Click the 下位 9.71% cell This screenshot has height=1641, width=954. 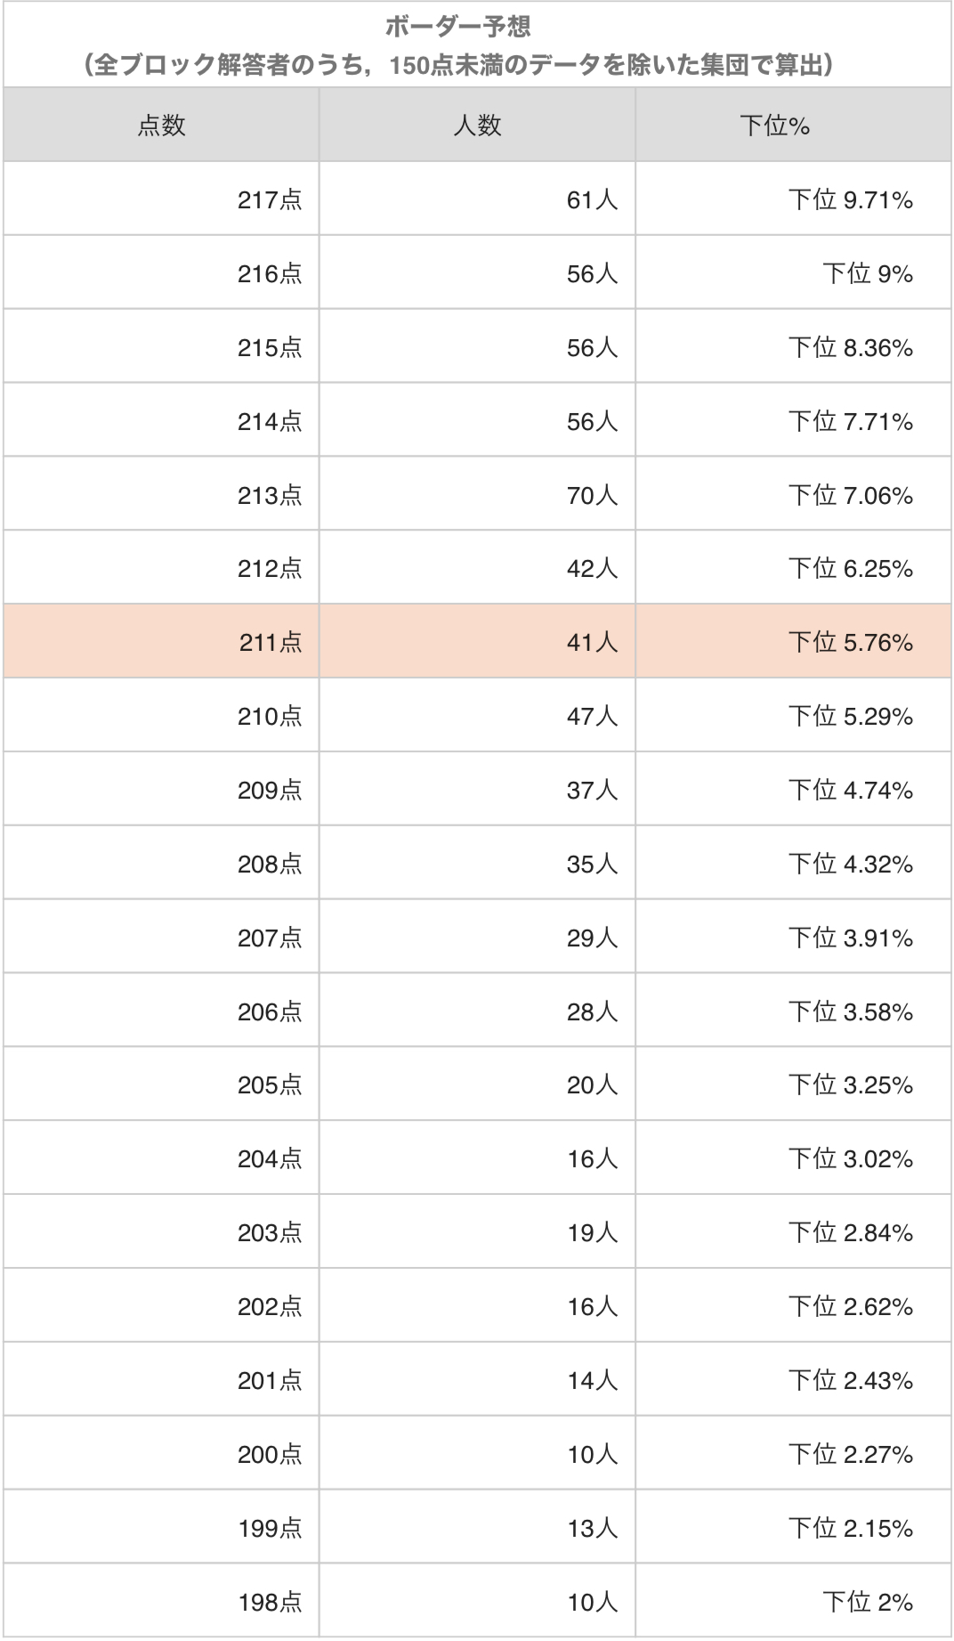point(850,199)
